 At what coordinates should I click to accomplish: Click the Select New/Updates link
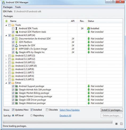point(70,110)
